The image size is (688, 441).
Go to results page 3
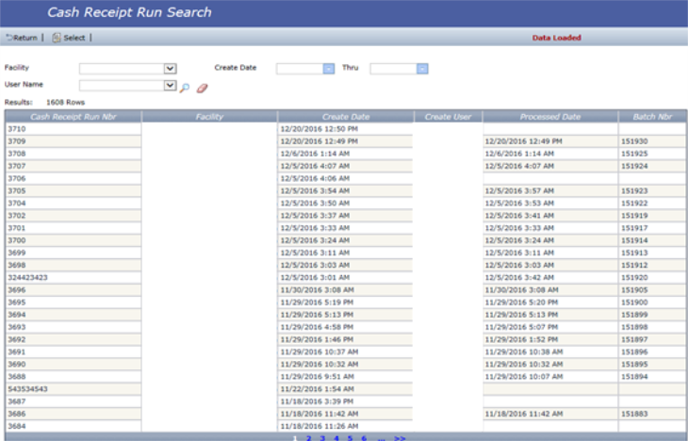(x=322, y=438)
